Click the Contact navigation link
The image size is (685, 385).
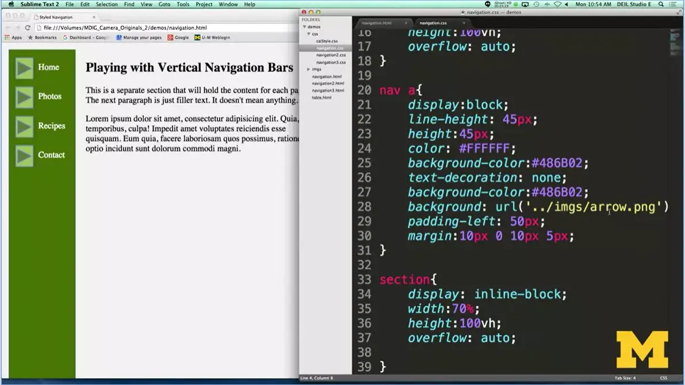pyautogui.click(x=51, y=155)
